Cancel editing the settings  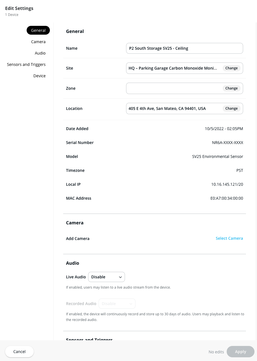coord(19,352)
